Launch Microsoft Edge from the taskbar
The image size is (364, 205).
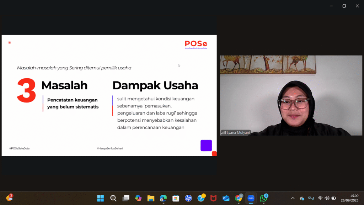coord(163,198)
